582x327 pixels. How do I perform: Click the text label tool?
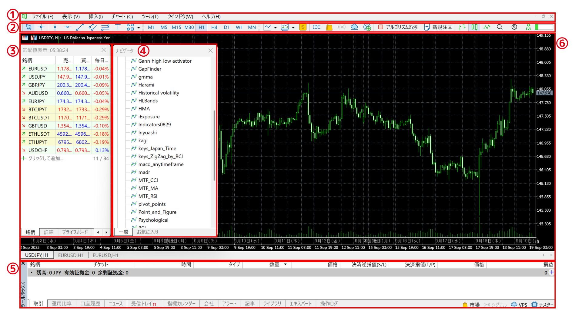[x=118, y=27]
